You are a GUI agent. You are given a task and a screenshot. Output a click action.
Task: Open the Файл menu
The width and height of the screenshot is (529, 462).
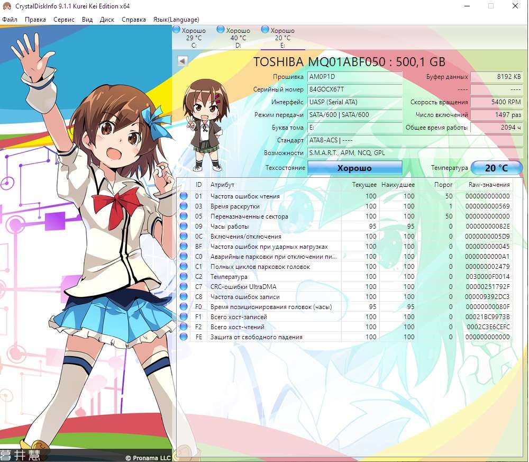10,20
